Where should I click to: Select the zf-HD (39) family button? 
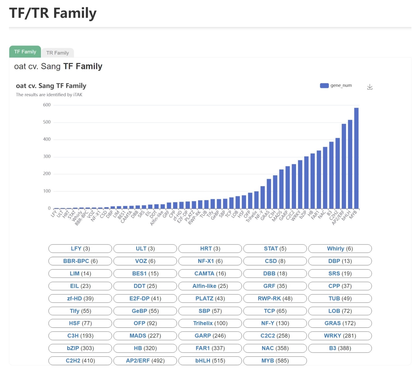(80, 298)
